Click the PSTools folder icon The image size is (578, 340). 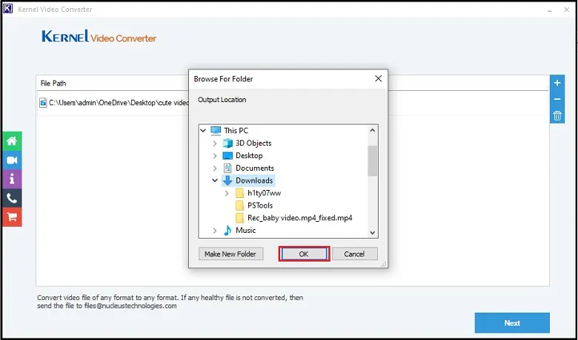[x=239, y=205]
